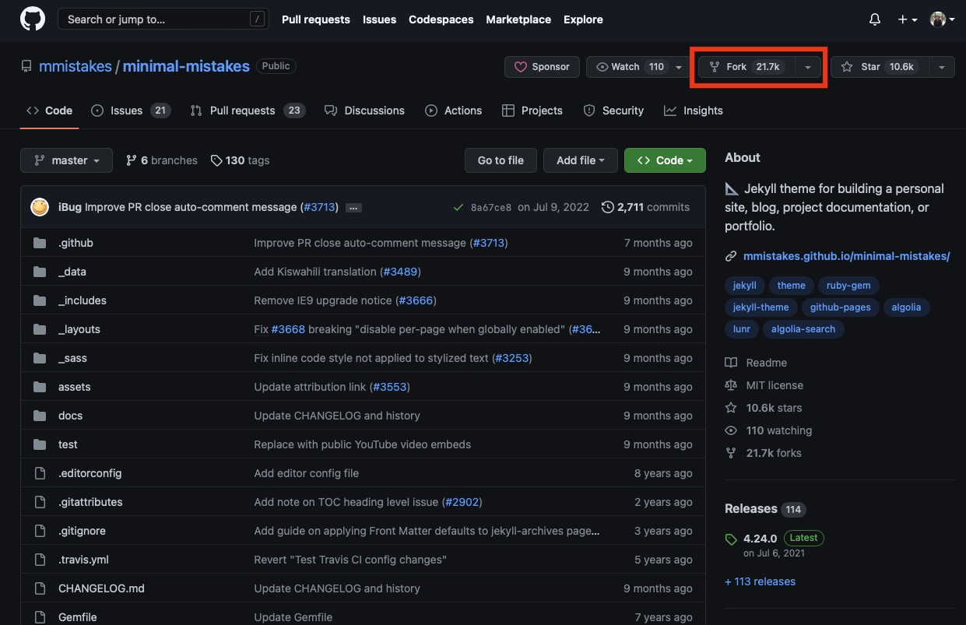966x625 pixels.
Task: Open the _data folder icon
Action: [40, 272]
